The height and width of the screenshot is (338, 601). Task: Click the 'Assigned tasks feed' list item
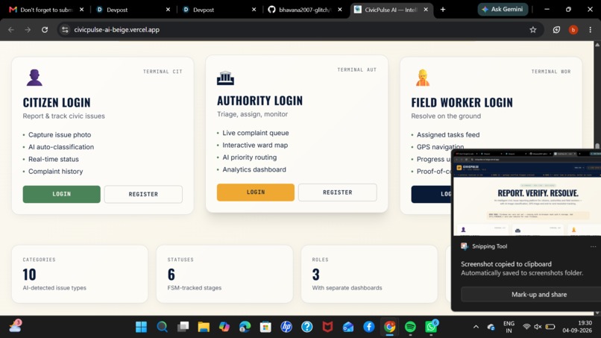click(x=448, y=134)
